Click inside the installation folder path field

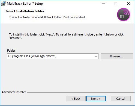[x=50, y=56]
